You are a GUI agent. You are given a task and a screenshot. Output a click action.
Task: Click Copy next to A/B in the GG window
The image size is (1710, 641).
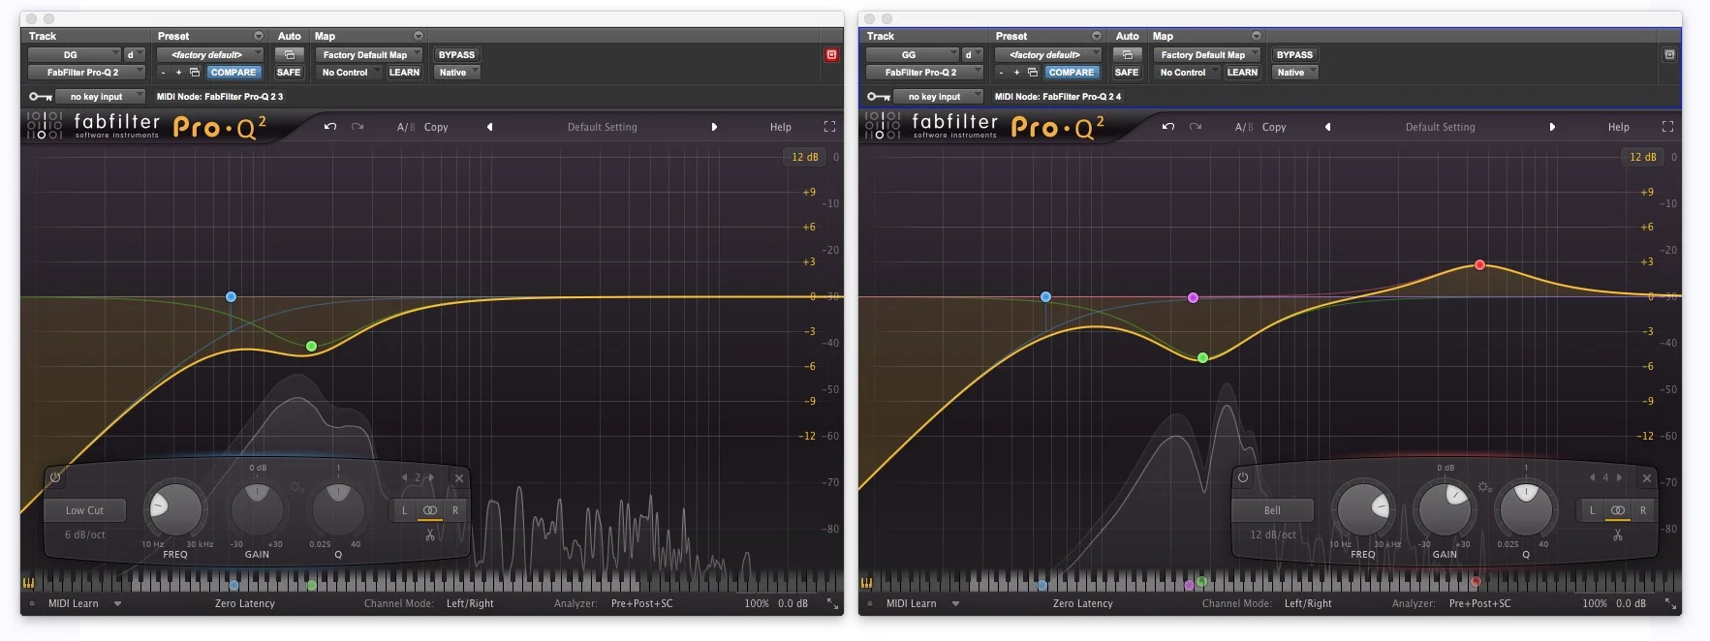point(1274,127)
